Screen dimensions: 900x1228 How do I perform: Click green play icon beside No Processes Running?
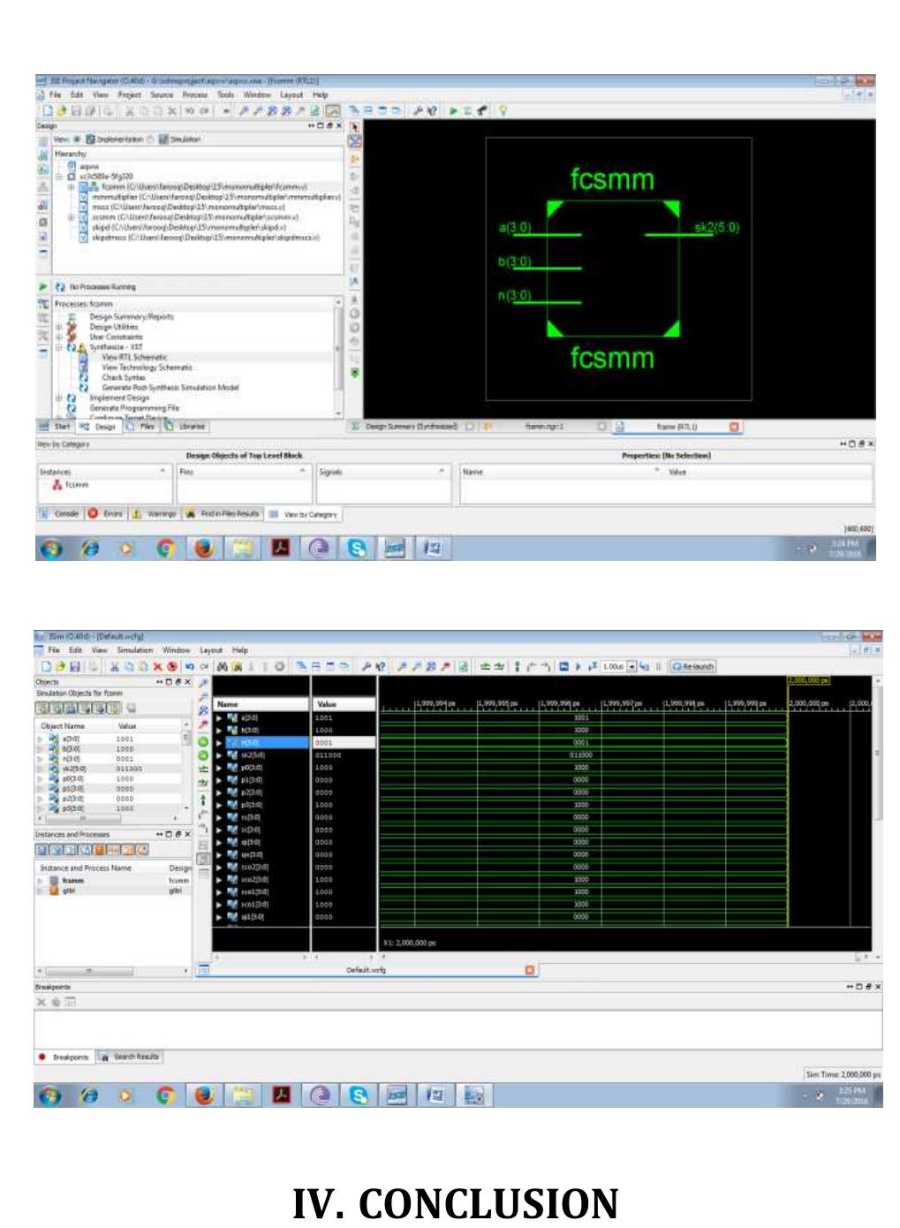tap(42, 287)
